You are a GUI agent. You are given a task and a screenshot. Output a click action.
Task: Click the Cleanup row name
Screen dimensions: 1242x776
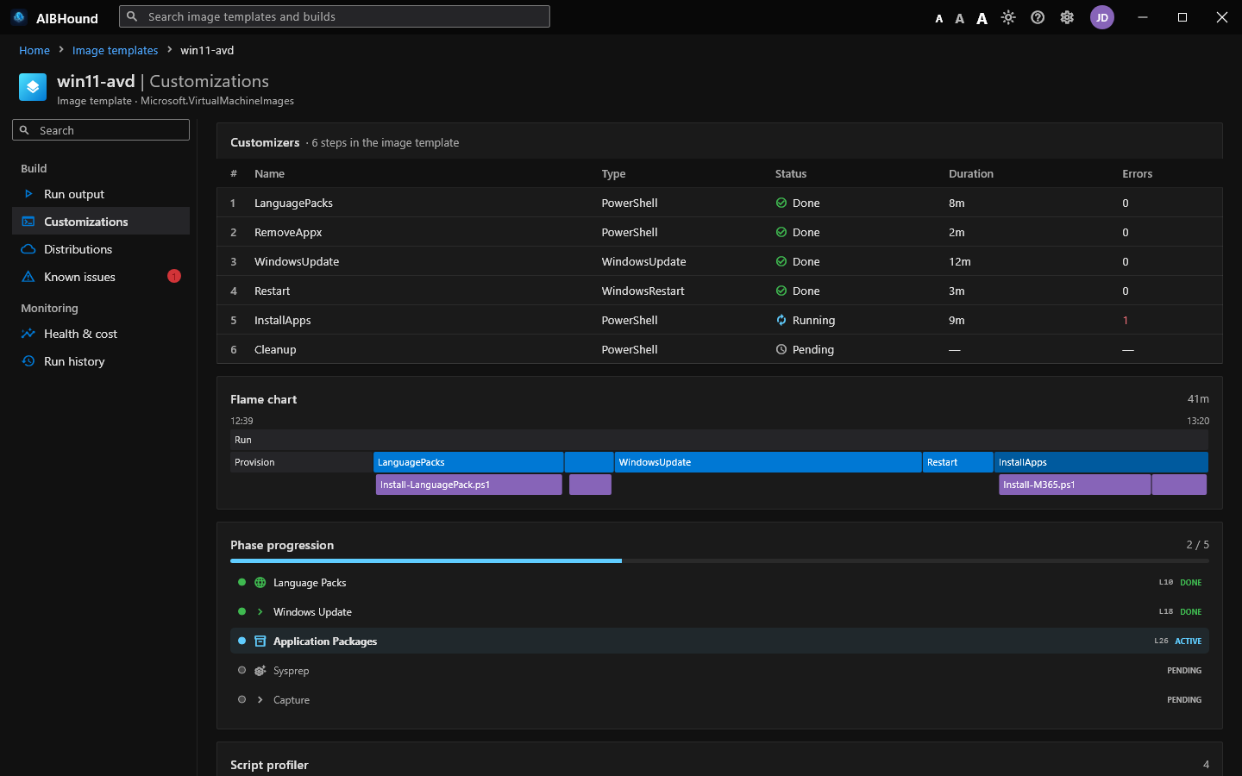[x=275, y=349]
